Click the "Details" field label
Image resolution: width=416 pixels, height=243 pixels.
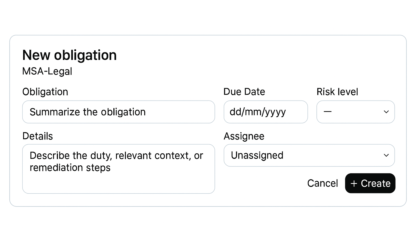coord(38,136)
